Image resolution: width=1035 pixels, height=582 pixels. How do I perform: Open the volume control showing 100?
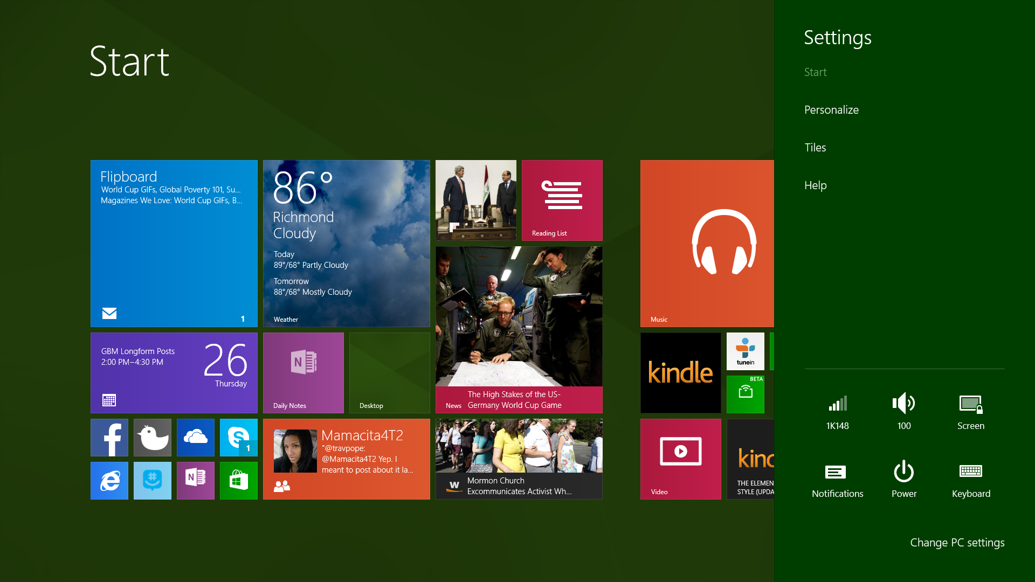904,412
